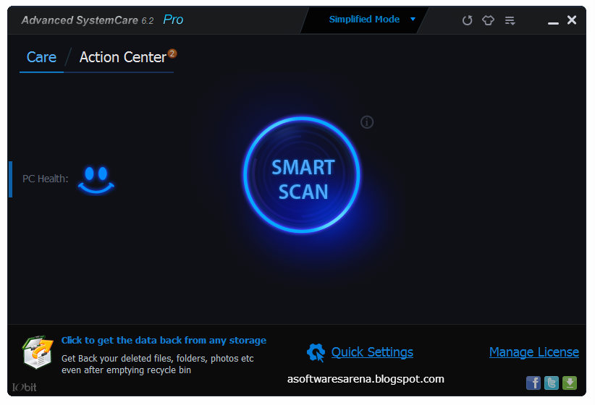Click the 'get the data back' promo link
The width and height of the screenshot is (595, 405).
coord(164,341)
